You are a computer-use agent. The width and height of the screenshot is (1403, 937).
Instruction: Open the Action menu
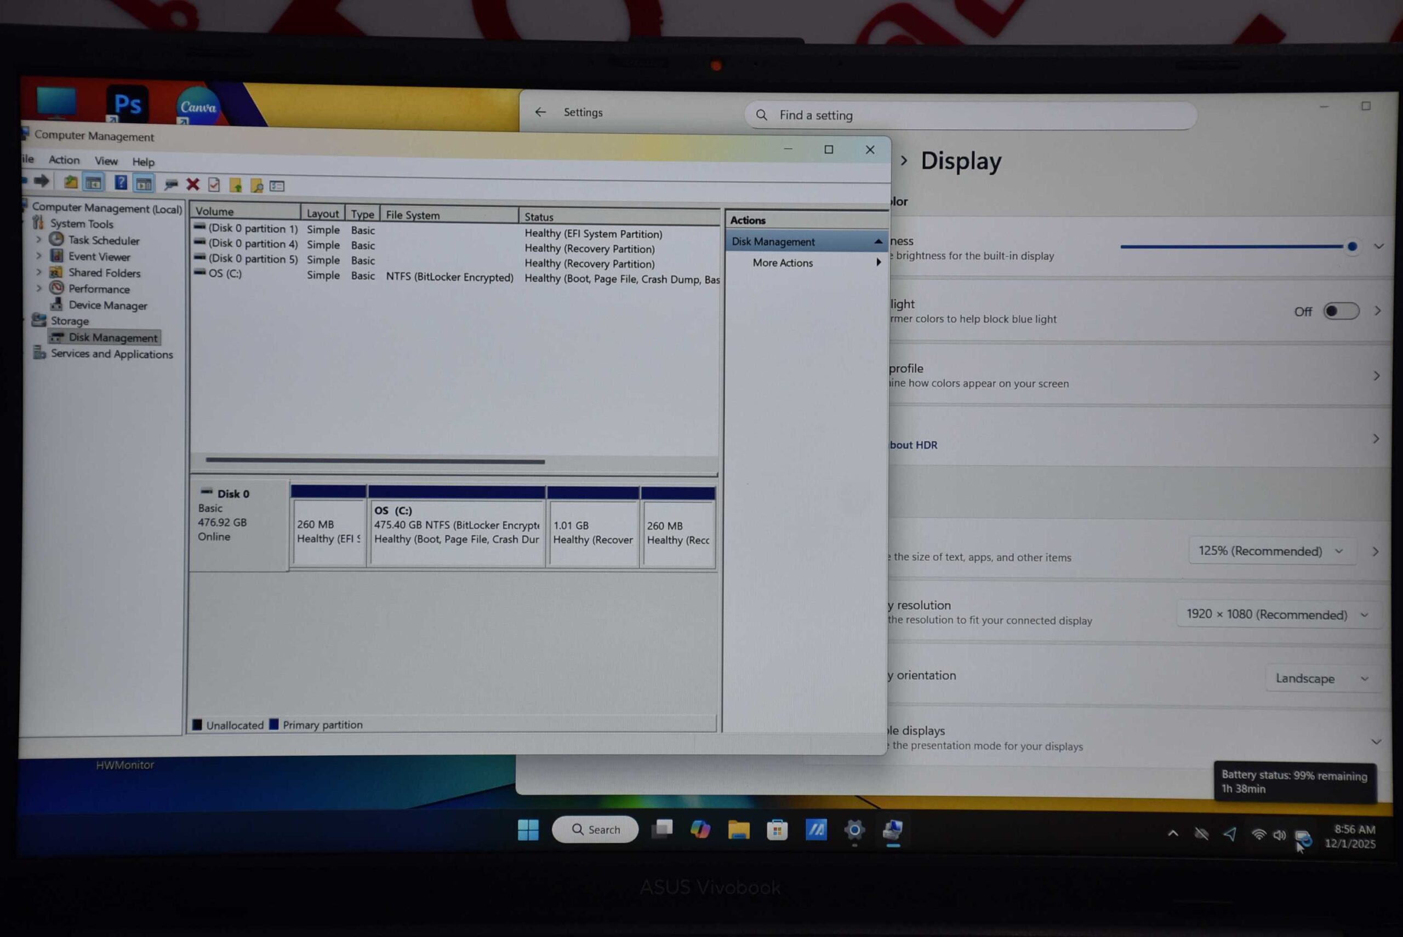[64, 160]
